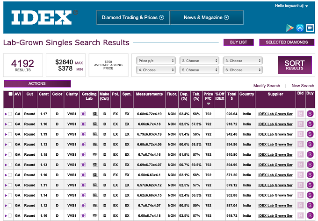Buy the 887.04 total diamond

pyautogui.click(x=310, y=205)
